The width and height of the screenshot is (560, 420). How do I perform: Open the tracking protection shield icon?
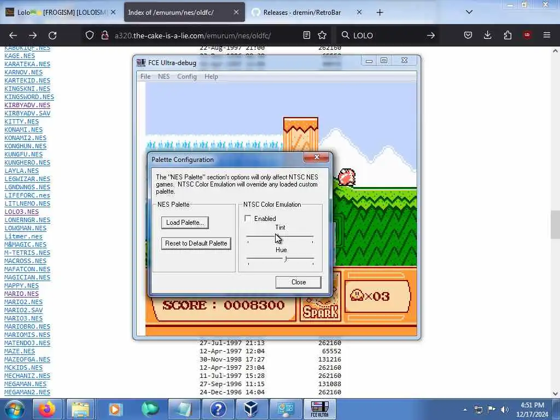pos(90,35)
